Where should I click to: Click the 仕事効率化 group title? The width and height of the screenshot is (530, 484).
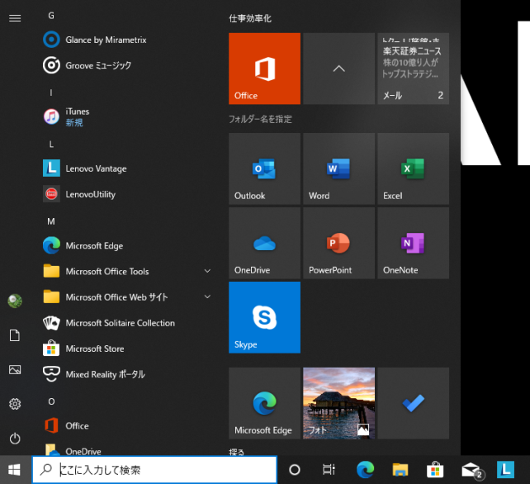click(x=250, y=19)
